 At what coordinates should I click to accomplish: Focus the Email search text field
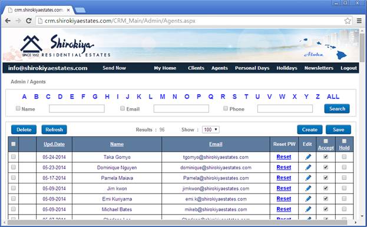(181, 109)
